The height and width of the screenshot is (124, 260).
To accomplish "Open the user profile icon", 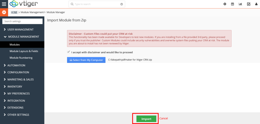I will [256, 4].
